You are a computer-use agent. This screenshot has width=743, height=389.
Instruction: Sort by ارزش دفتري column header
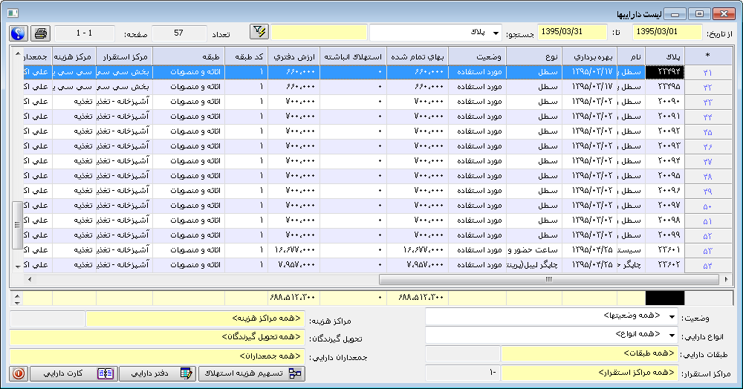293,56
